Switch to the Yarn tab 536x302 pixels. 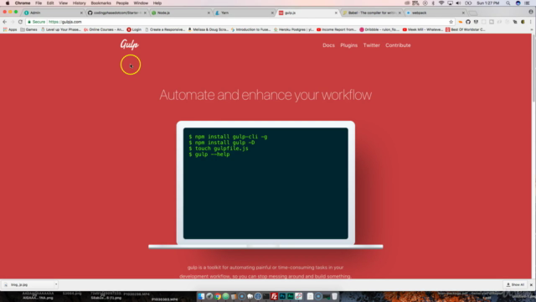click(244, 13)
